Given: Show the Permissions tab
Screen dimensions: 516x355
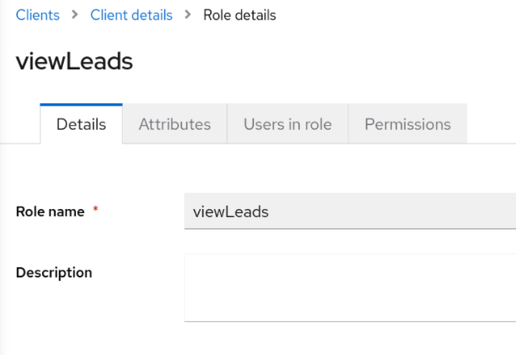Looking at the screenshot, I should 407,124.
